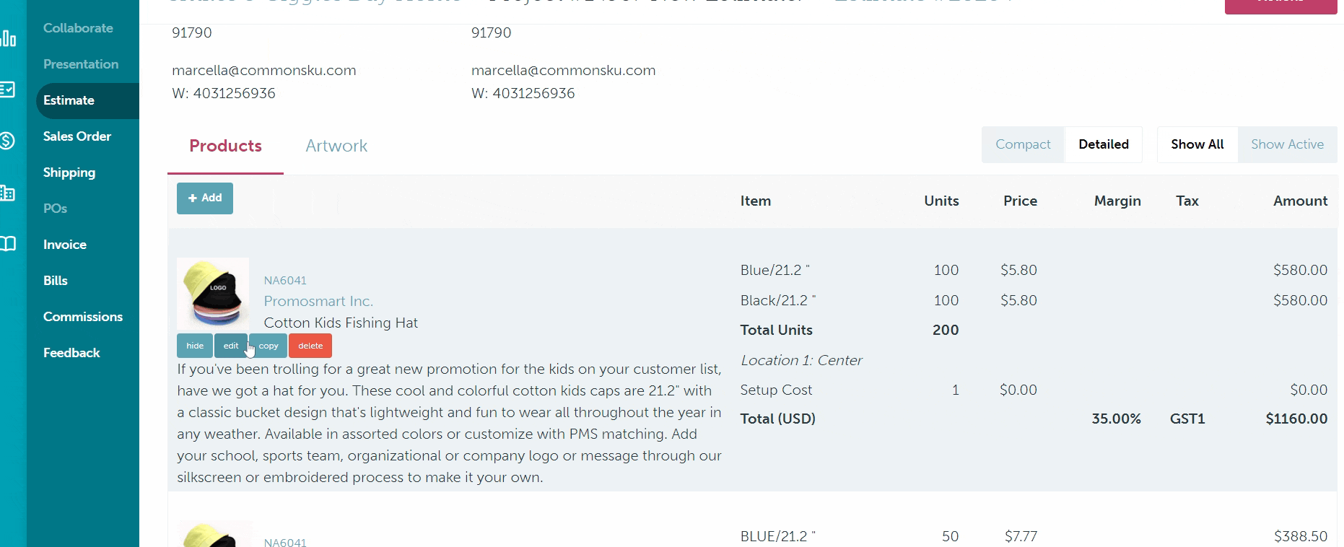Open the first NA6041 product code link
This screenshot has height=547, width=1344.
[285, 281]
